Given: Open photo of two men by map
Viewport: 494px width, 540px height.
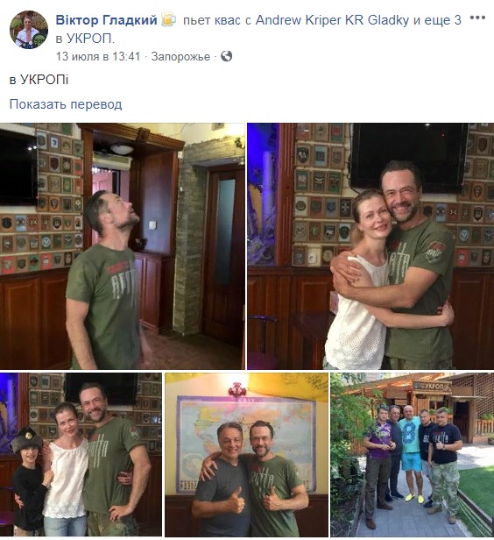Looking at the screenshot, I should tap(246, 454).
